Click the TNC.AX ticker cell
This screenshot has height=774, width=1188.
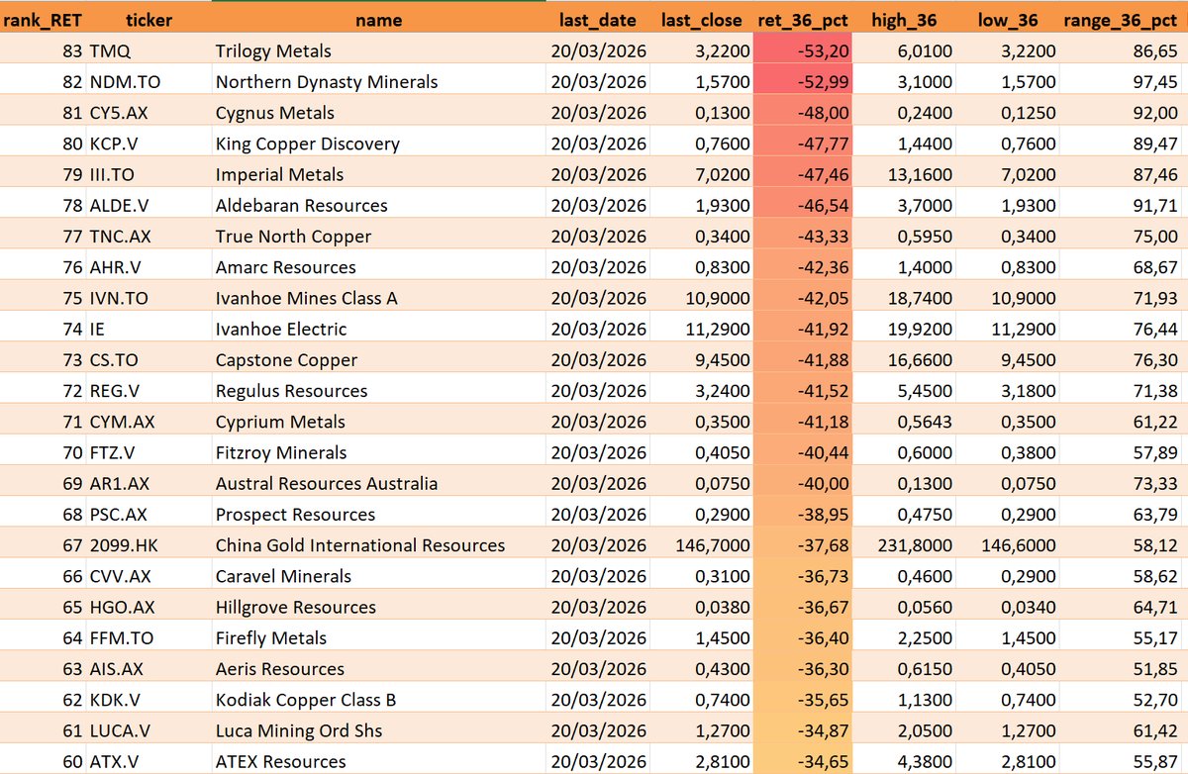pyautogui.click(x=148, y=236)
